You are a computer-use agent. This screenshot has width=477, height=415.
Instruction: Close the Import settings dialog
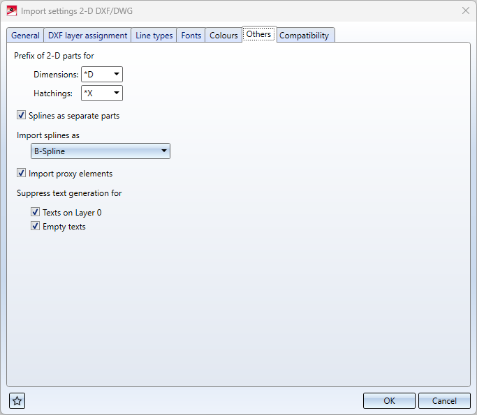click(x=465, y=11)
